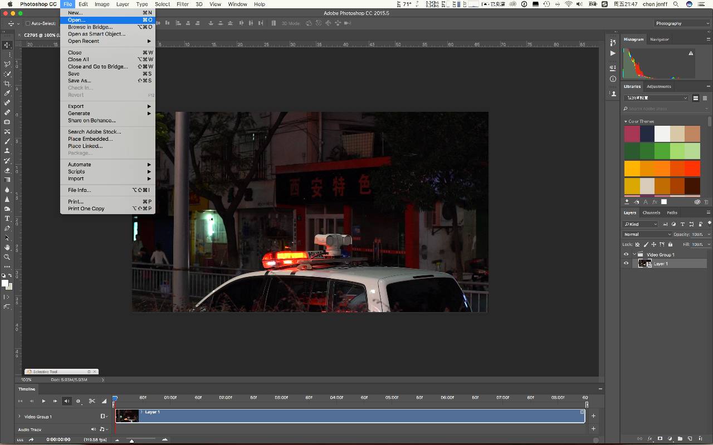Pick the bright red color theme swatch
Image resolution: width=713 pixels, height=445 pixels.
pyautogui.click(x=692, y=168)
